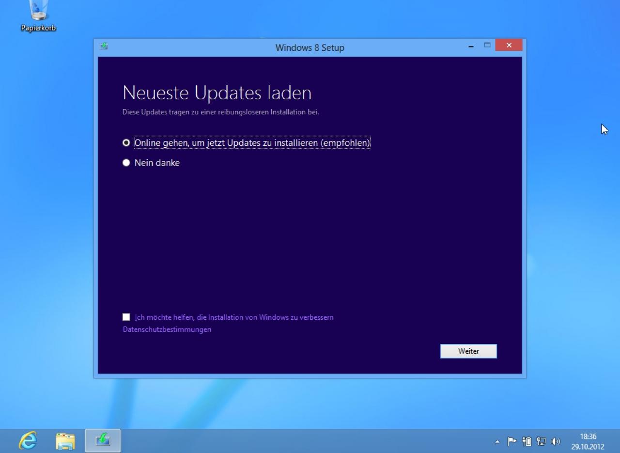
Task: Click the battery power tray icon
Action: point(527,441)
